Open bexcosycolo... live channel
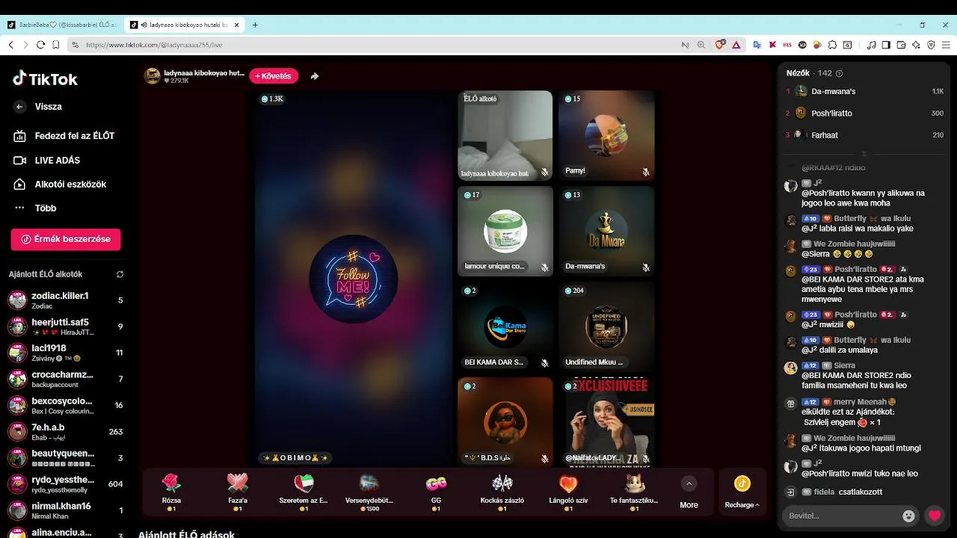The image size is (957, 538). [x=66, y=406]
